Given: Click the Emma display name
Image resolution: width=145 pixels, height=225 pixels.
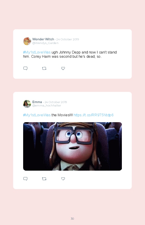Looking at the screenshot, I should (x=37, y=102).
